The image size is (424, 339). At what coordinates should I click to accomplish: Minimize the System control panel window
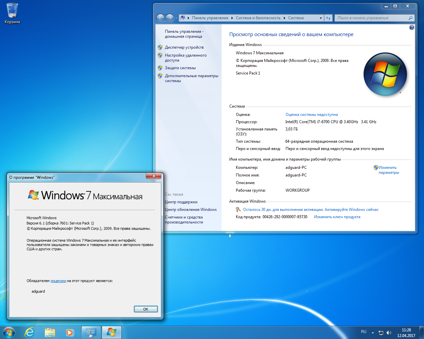[386, 6]
